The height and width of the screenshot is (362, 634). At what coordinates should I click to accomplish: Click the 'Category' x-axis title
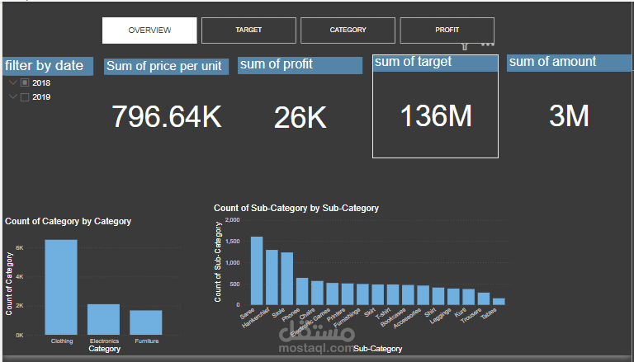point(104,349)
